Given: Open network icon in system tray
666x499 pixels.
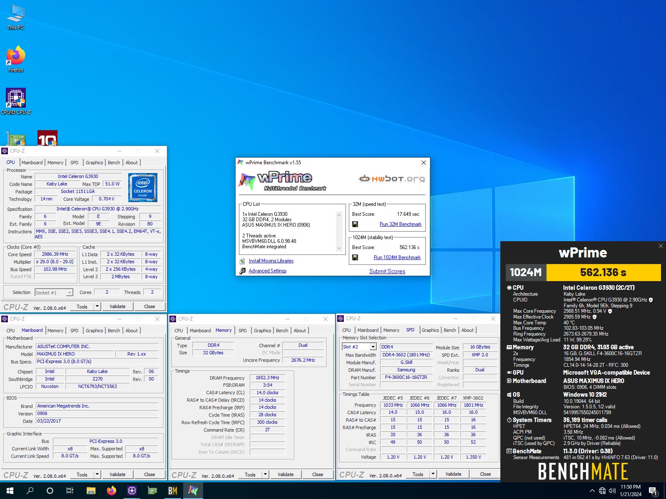Looking at the screenshot, I should (602, 491).
